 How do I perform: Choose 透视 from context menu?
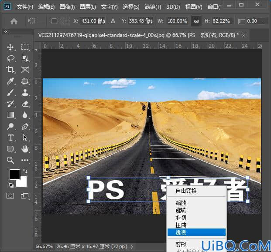click(x=196, y=232)
